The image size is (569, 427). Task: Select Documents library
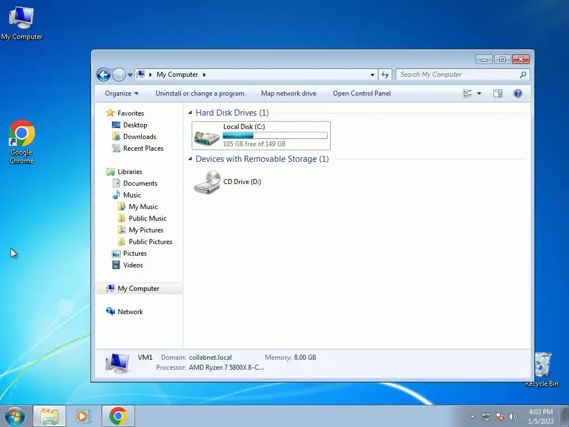tap(134, 183)
